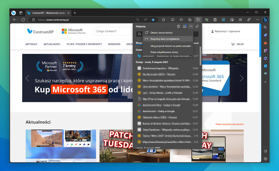Open the sidebar Drop paper-plane icon

tap(265, 74)
